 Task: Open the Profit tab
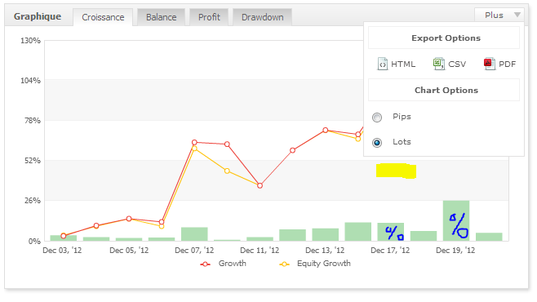click(209, 17)
